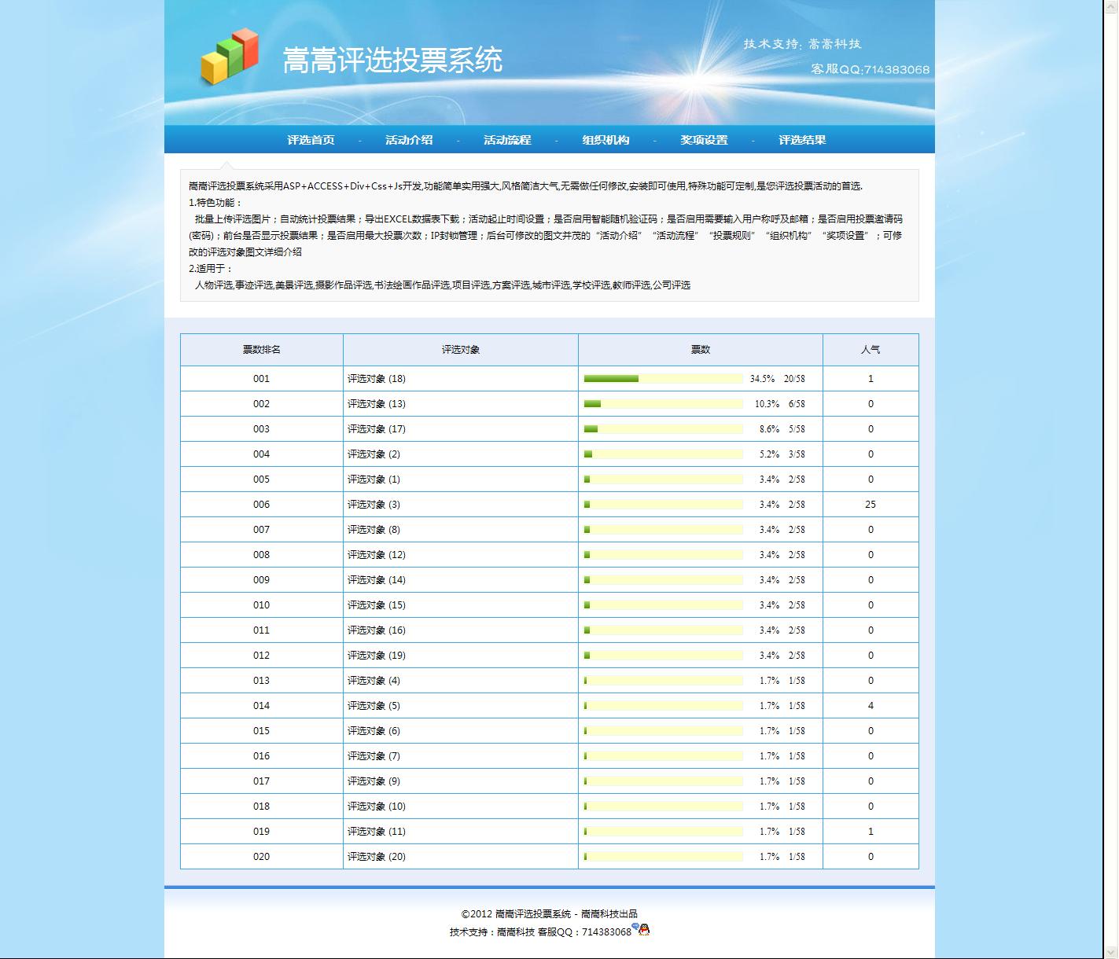Open 评选对象 (5) in row 014
Viewport: 1119px width, 959px height.
coord(374,706)
